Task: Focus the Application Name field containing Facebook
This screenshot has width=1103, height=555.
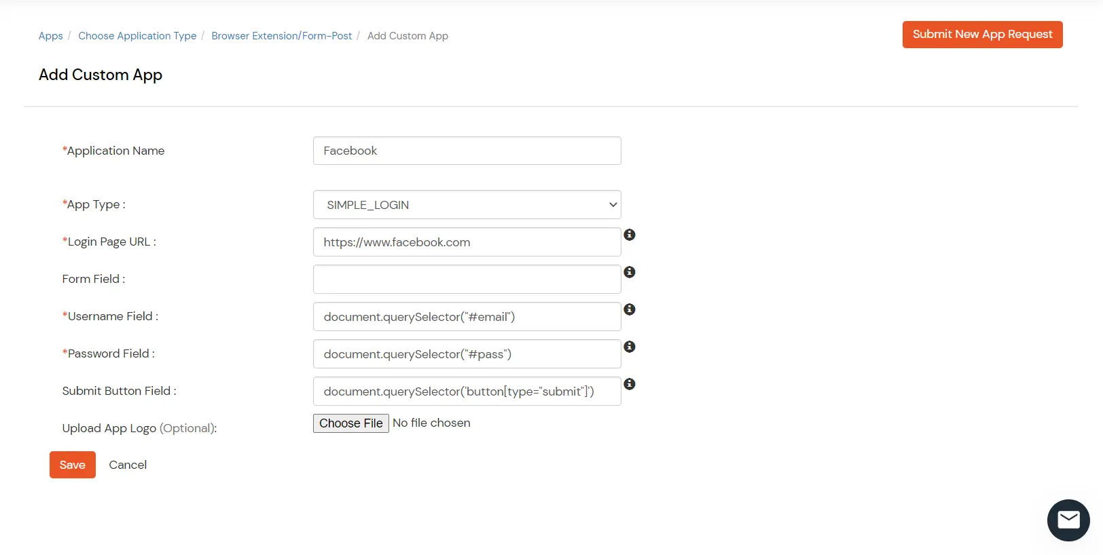Action: click(467, 151)
